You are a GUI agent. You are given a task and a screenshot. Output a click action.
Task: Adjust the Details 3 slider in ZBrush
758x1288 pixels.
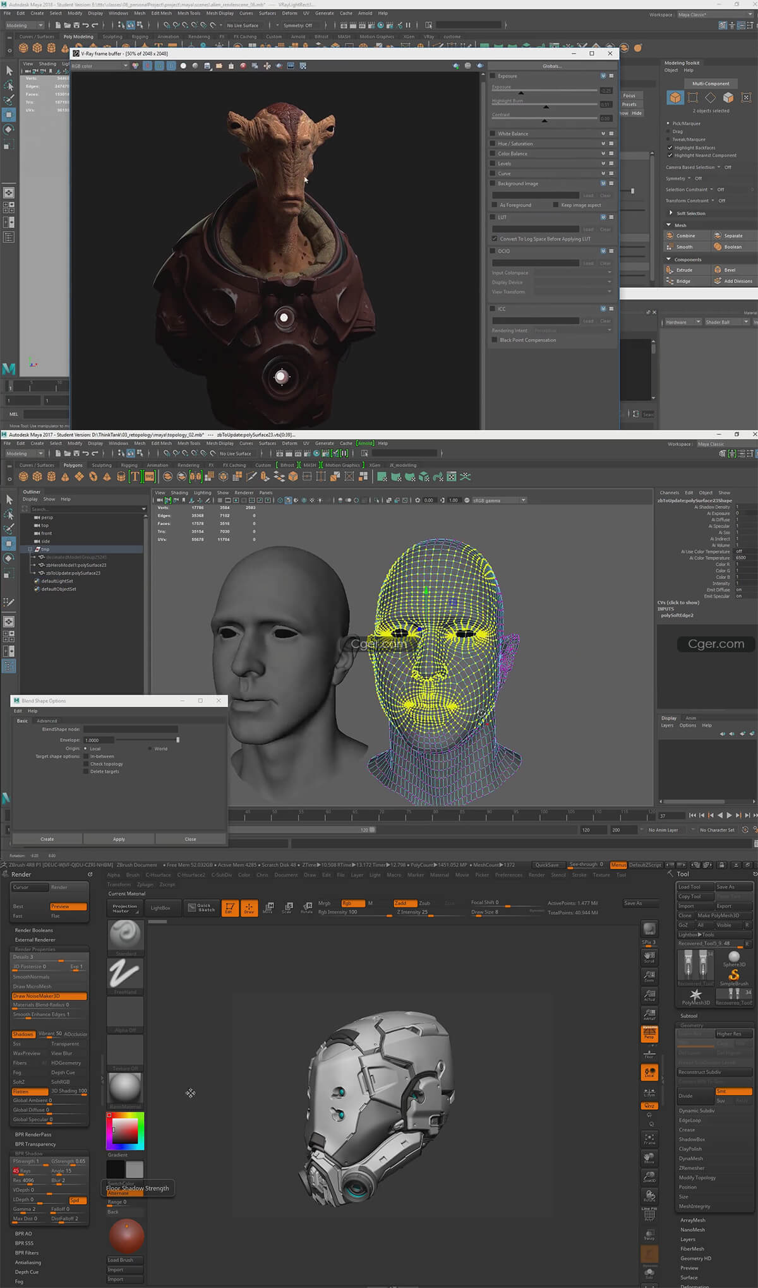(49, 957)
